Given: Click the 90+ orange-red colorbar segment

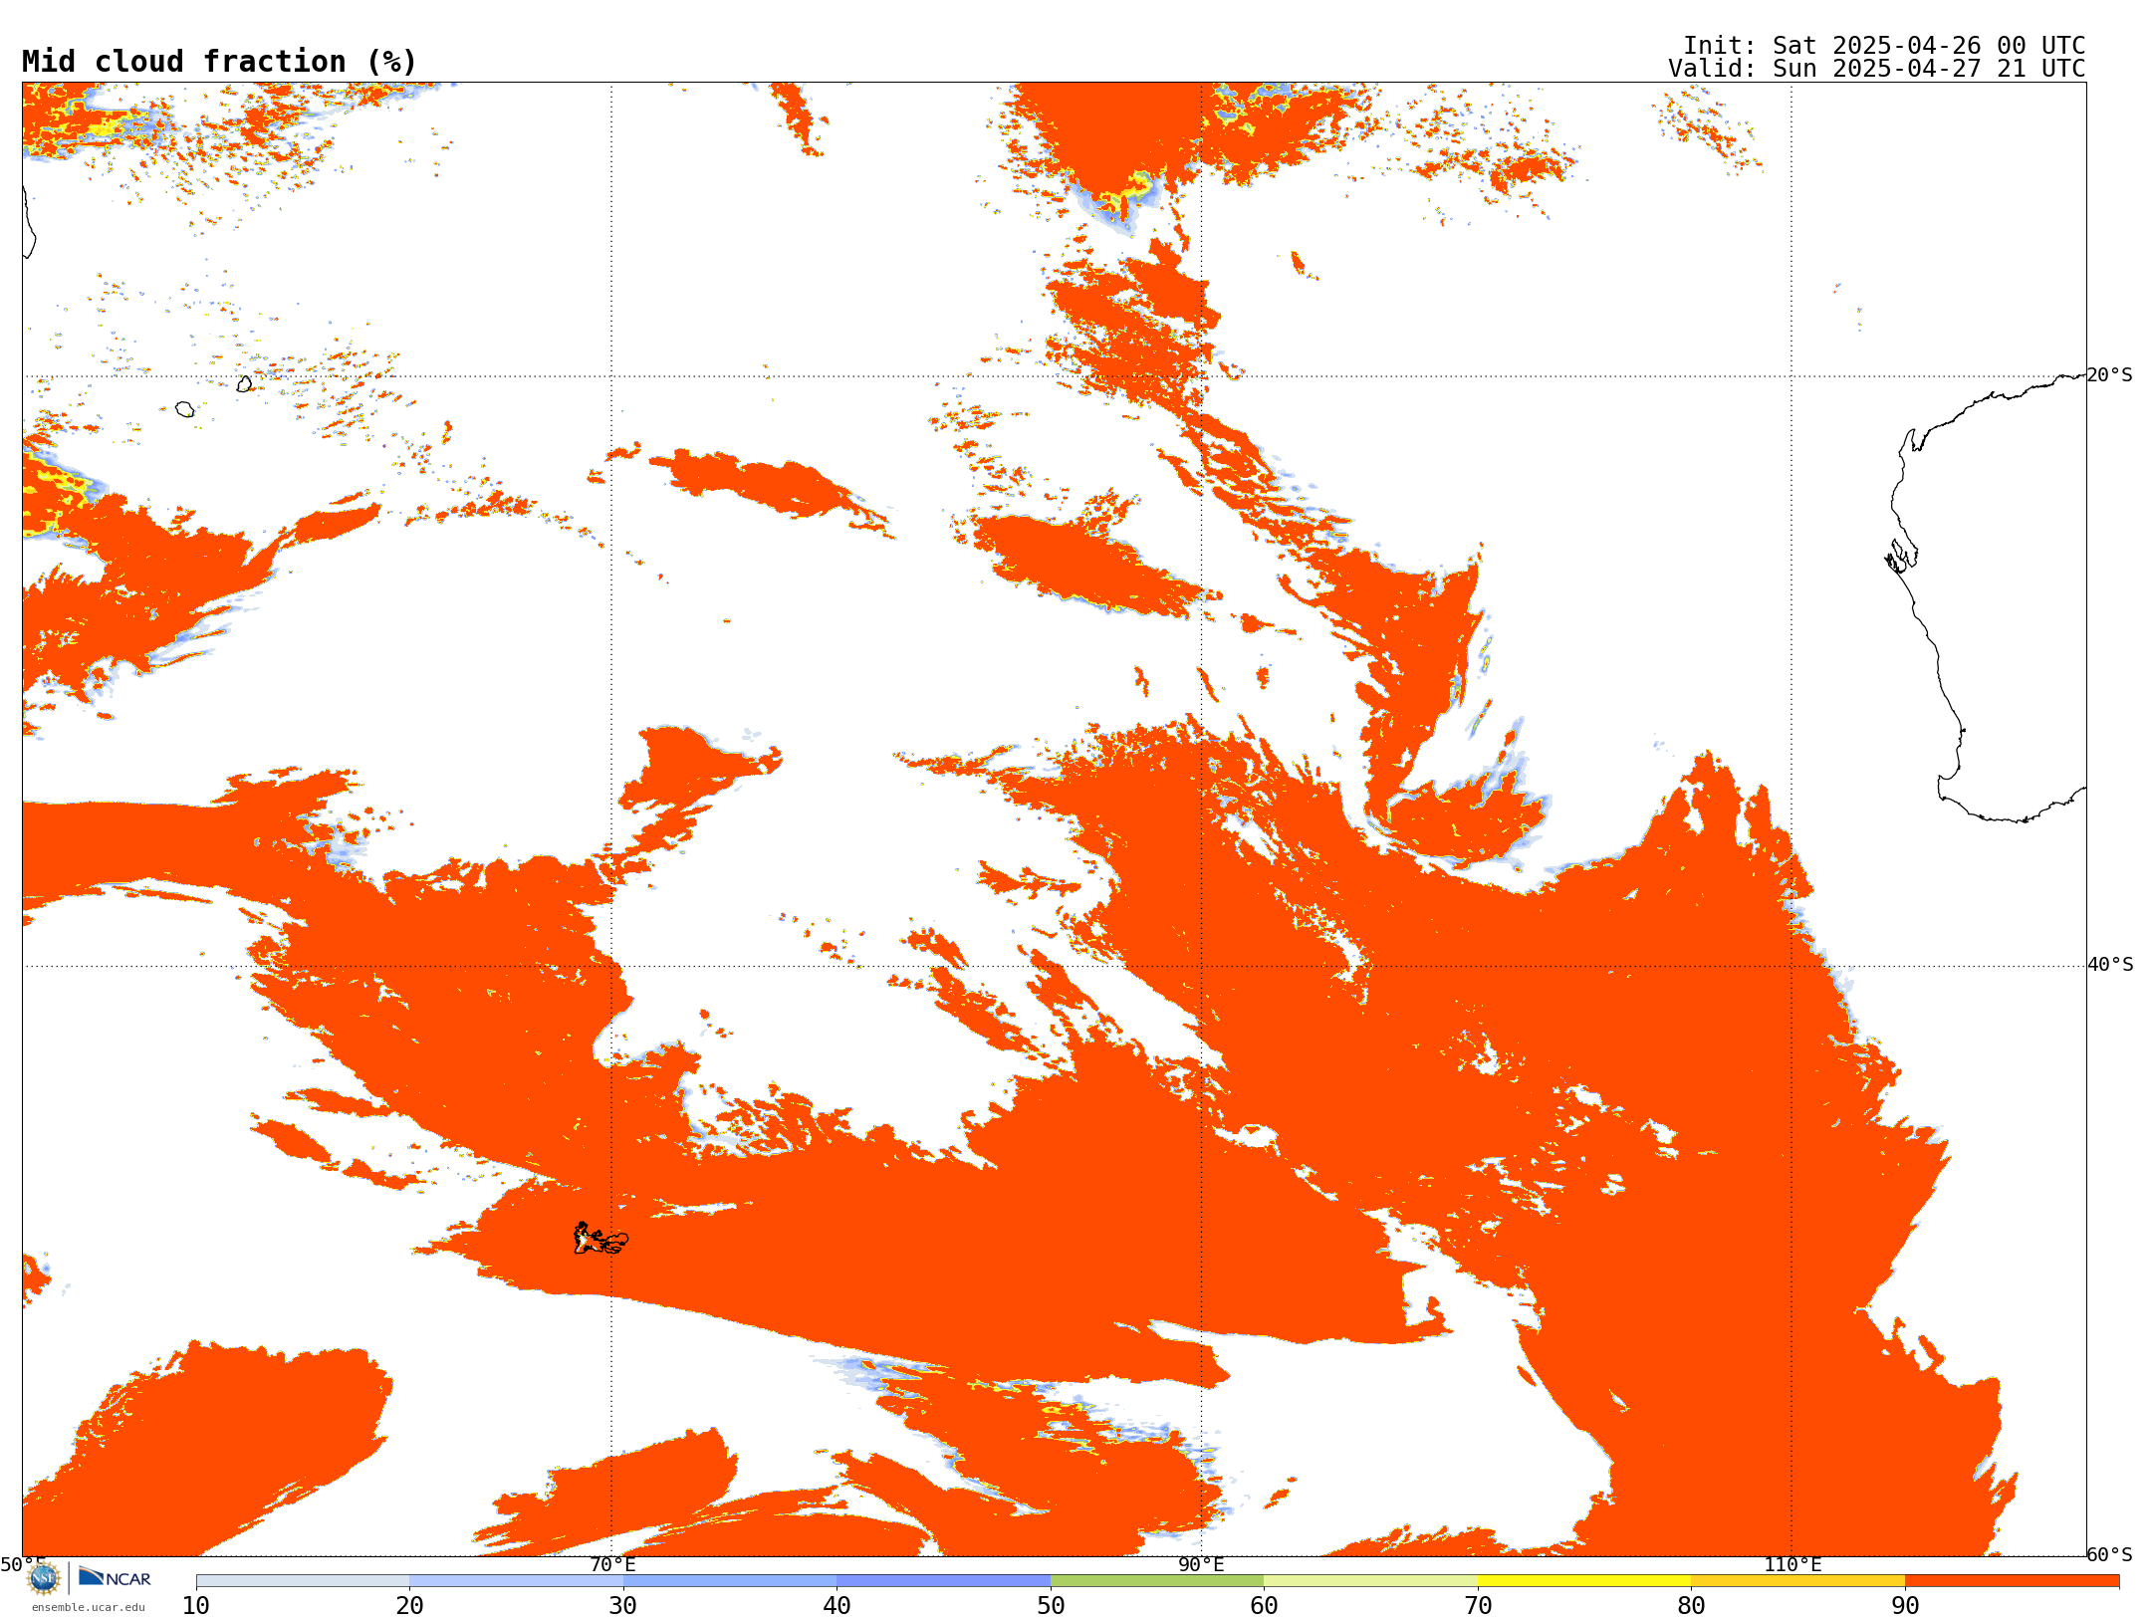Looking at the screenshot, I should [x=2012, y=1581].
